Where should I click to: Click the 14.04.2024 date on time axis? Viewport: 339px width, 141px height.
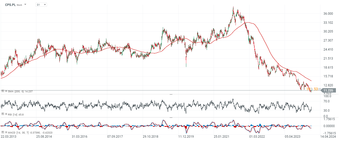coord(328,137)
